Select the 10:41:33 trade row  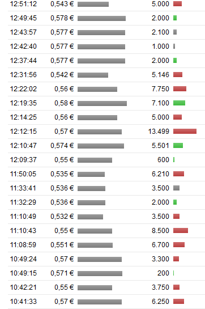coord(106,302)
